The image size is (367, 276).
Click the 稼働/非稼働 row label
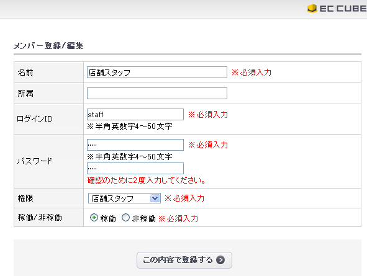pyautogui.click(x=40, y=218)
